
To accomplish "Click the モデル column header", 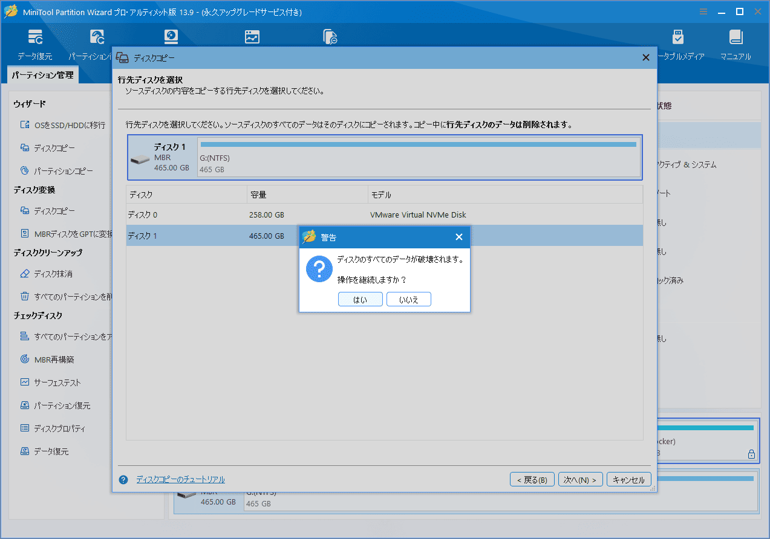I will tap(505, 195).
